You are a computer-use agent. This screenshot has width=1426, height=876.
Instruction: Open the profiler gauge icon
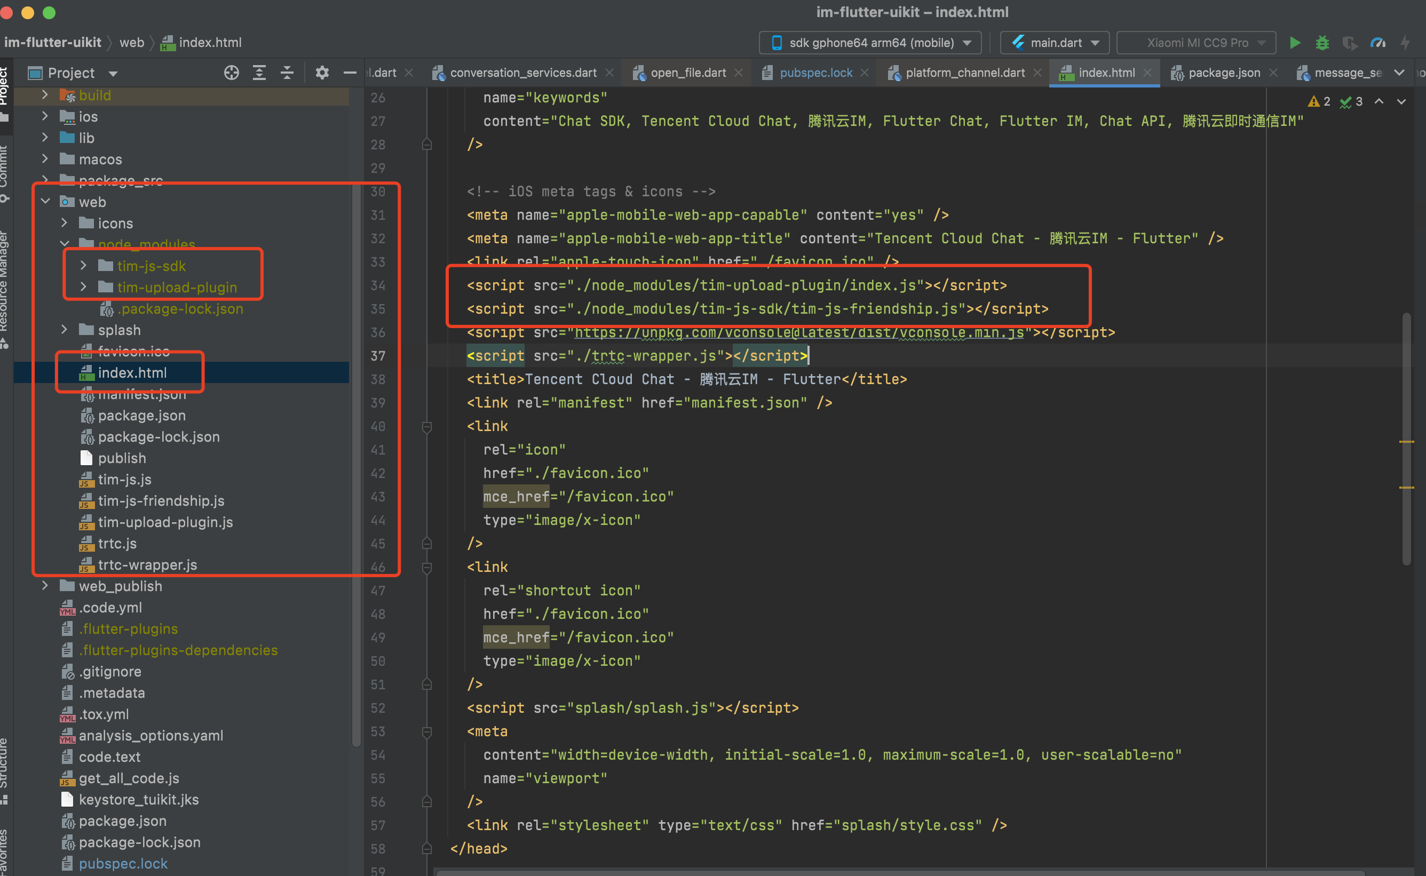coord(1377,43)
